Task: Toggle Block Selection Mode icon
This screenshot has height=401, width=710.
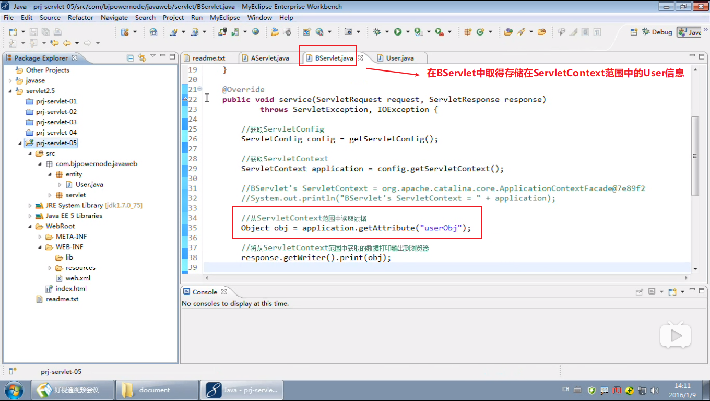Action: pos(585,32)
